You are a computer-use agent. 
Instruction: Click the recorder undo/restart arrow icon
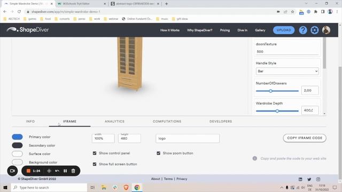coord(57,171)
